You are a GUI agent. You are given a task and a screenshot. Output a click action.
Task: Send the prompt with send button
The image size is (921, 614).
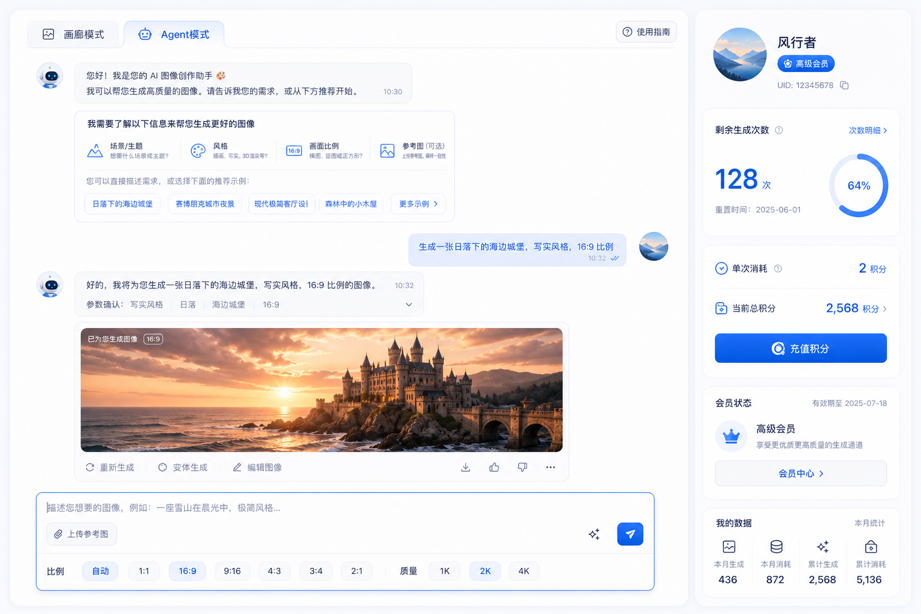(x=630, y=534)
